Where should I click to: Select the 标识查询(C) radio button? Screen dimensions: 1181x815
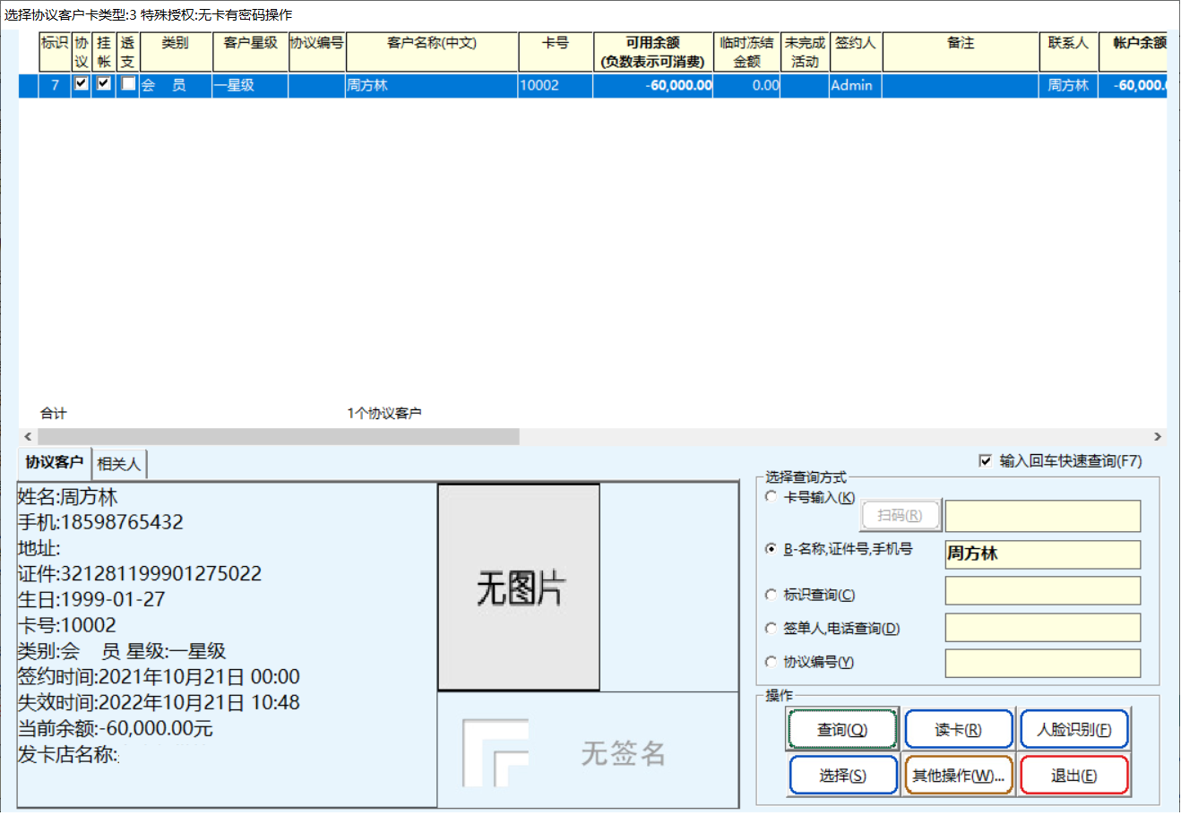[771, 595]
